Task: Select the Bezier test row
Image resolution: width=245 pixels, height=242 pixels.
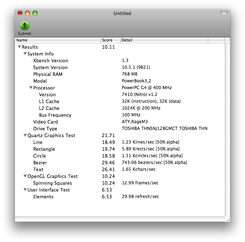Action: 120,163
